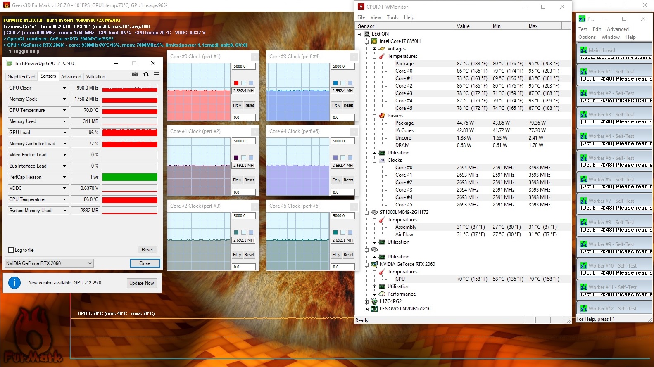Screen dimensions: 654x367
Task: Click the 5000.0 max field on Core #0 Clock
Action: 244,66
